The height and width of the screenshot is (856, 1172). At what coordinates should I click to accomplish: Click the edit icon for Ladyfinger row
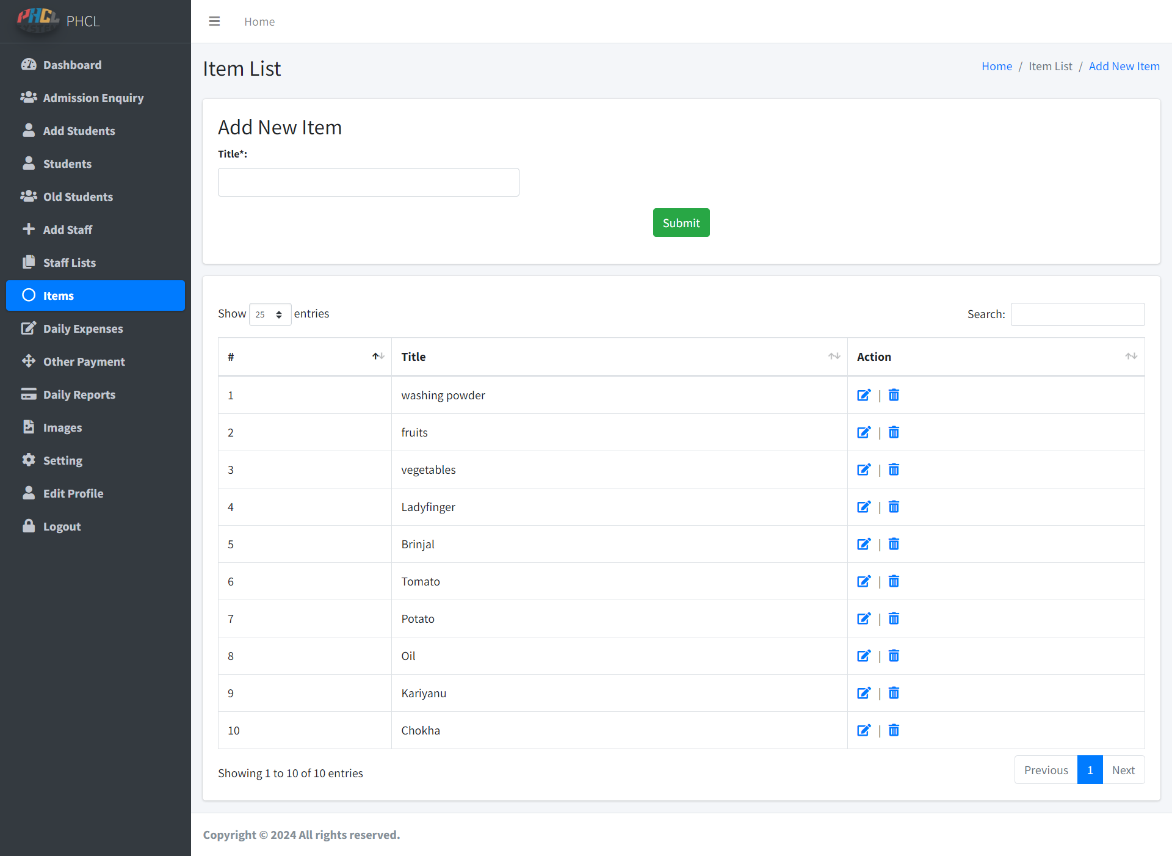(x=863, y=507)
